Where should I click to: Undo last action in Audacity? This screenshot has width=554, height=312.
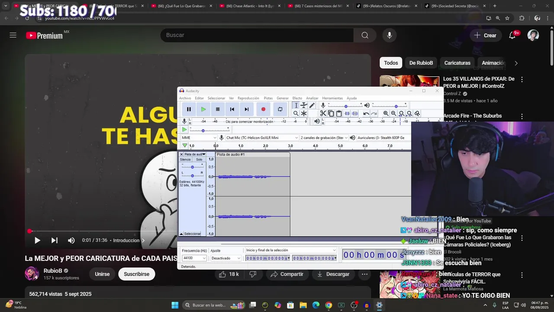366,114
